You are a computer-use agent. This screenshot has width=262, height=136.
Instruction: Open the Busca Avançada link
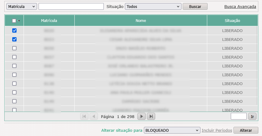(240, 6)
